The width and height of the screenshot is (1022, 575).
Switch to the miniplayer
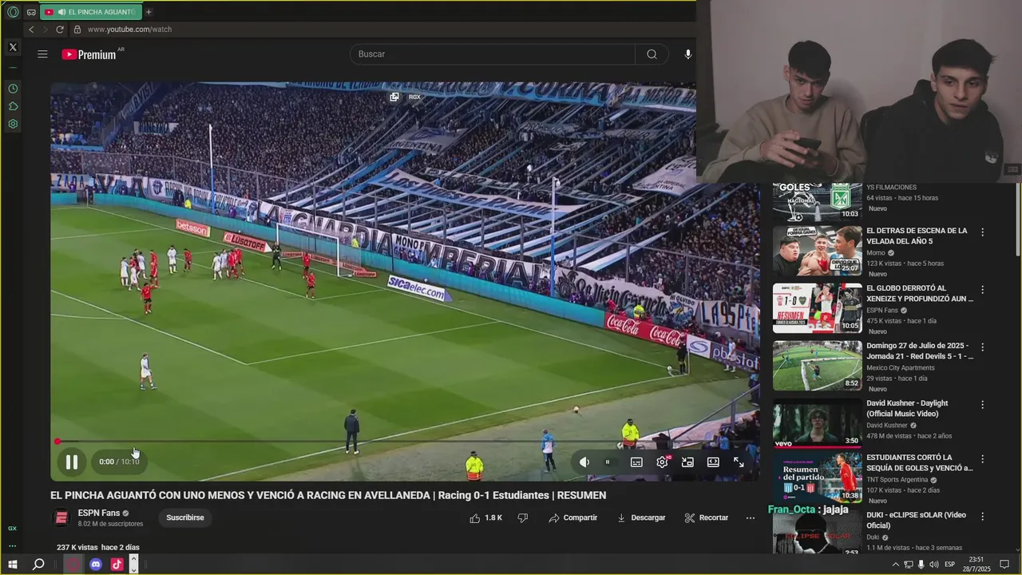coord(687,462)
